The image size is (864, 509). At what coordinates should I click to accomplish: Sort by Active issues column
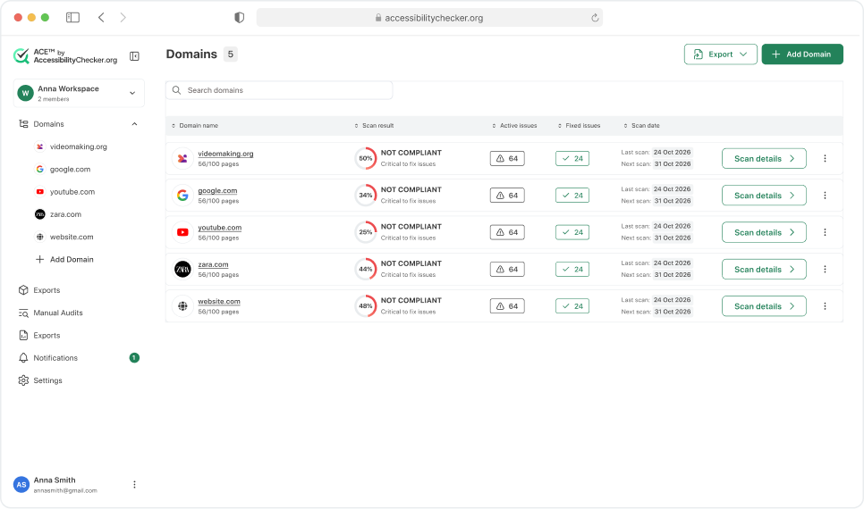[514, 125]
